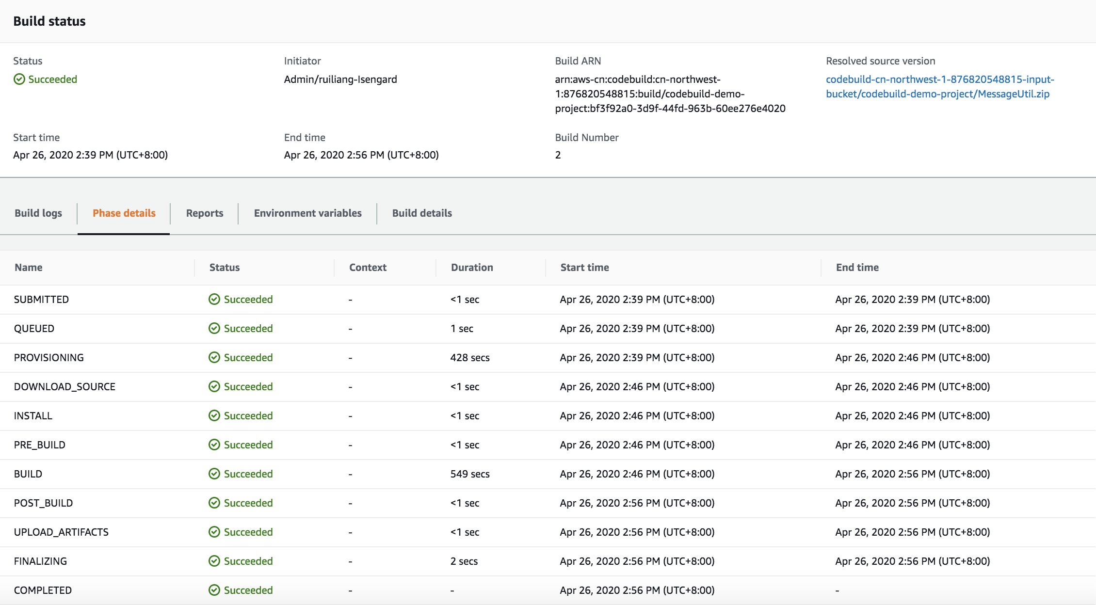This screenshot has height=605, width=1096.
Task: Switch to the Reports tab
Action: (205, 213)
